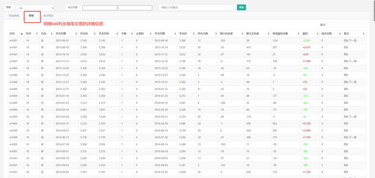
Task: Sort table by 手数 column arrow
Action: point(132,34)
